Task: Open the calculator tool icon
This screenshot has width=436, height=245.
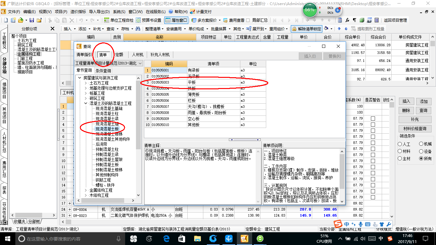Action: (340, 20)
